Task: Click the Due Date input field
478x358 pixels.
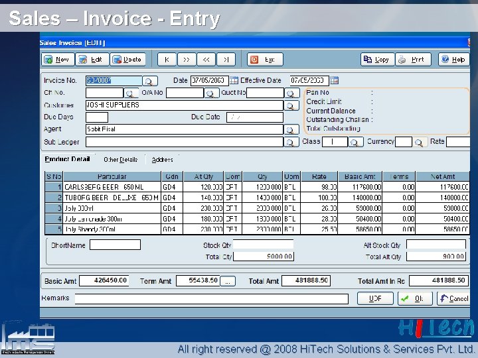Action: pos(255,117)
